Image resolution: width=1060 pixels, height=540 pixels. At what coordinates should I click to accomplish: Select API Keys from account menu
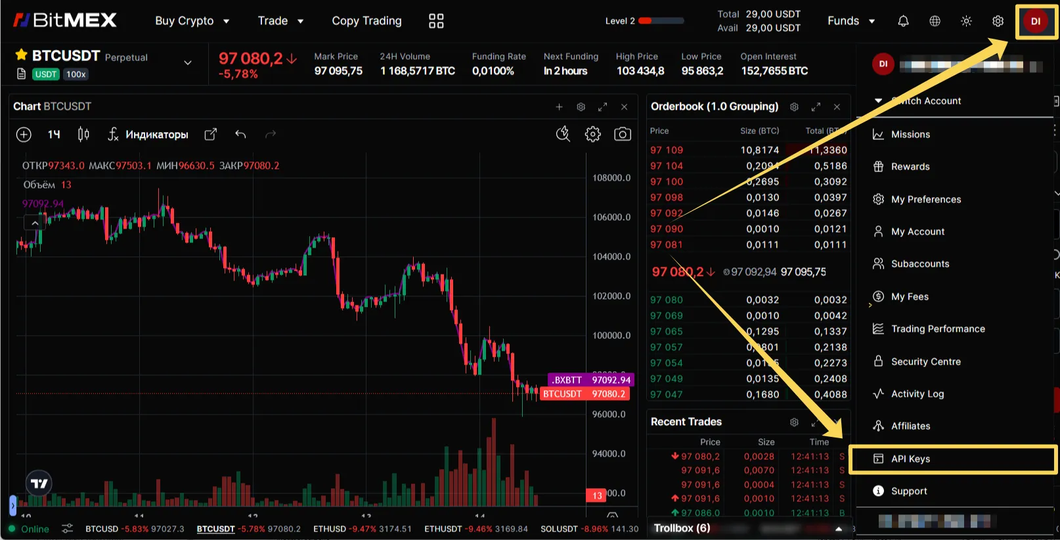[910, 459]
